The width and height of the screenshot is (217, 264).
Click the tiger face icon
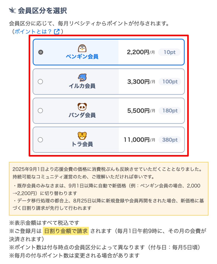(82, 136)
